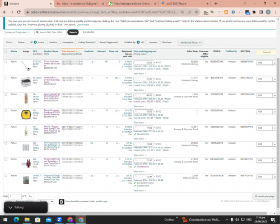This screenshot has width=280, height=224.
Task: Filter by Fulfilled By Merchant
Action: (160, 43)
